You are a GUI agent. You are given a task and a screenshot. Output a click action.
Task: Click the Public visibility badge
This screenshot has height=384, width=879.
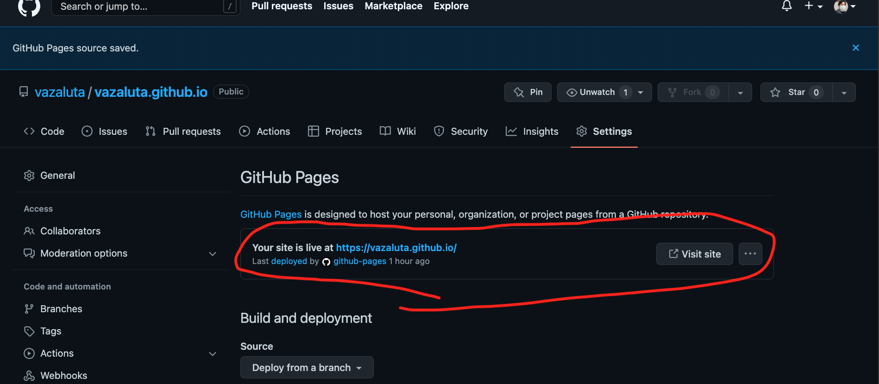(231, 92)
